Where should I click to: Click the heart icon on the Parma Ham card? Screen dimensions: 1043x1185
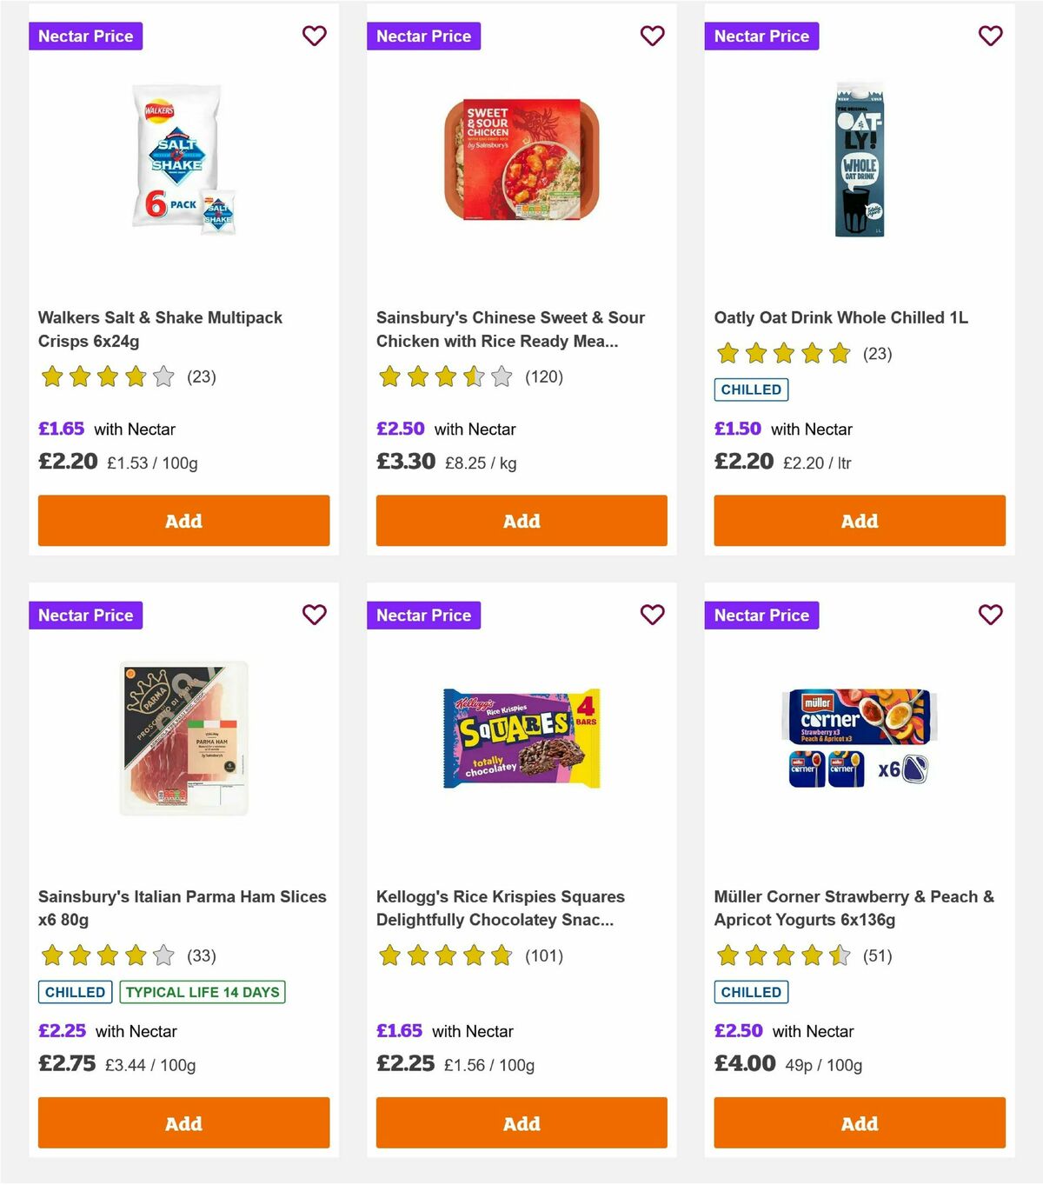(315, 615)
